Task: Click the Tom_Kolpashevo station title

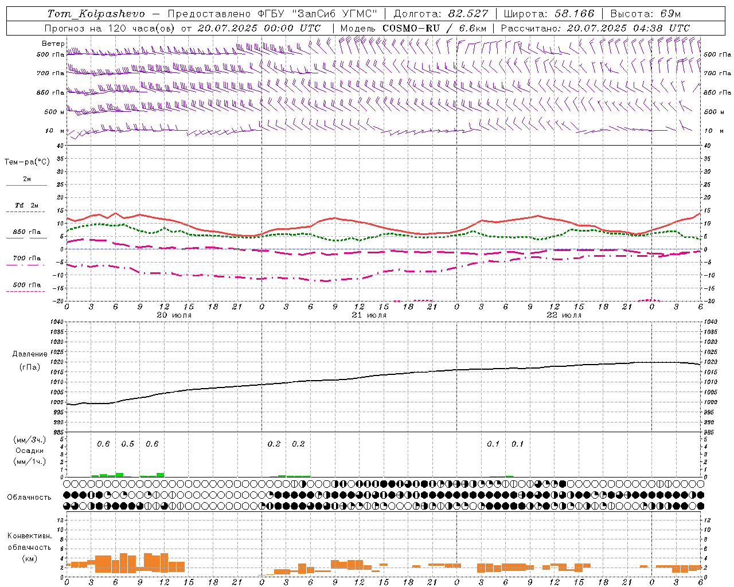Action: 96,14
